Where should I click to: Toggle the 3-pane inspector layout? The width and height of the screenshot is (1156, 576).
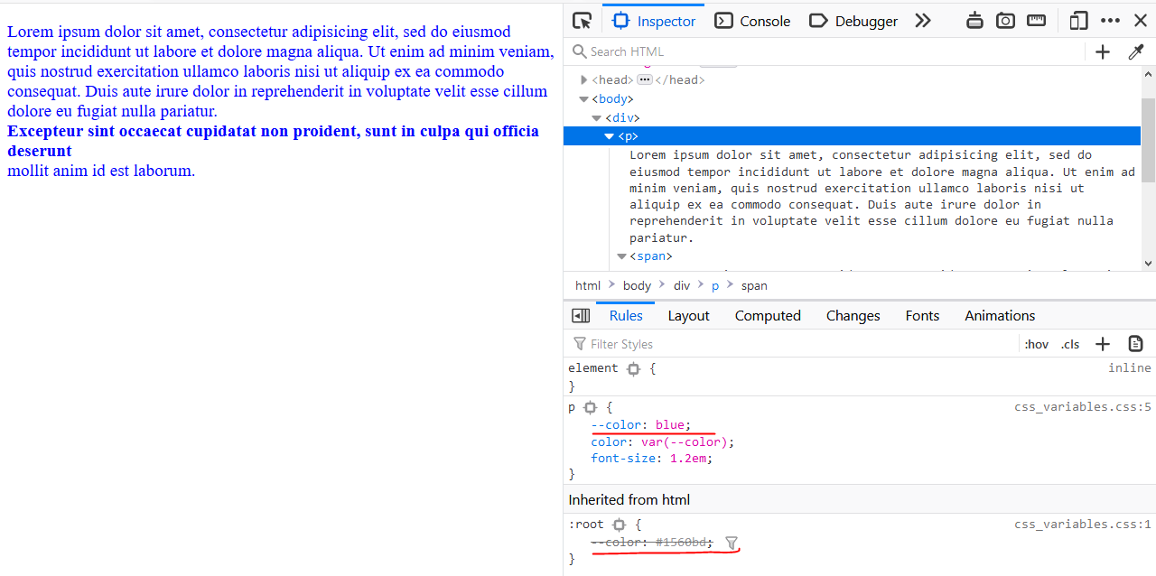(581, 315)
